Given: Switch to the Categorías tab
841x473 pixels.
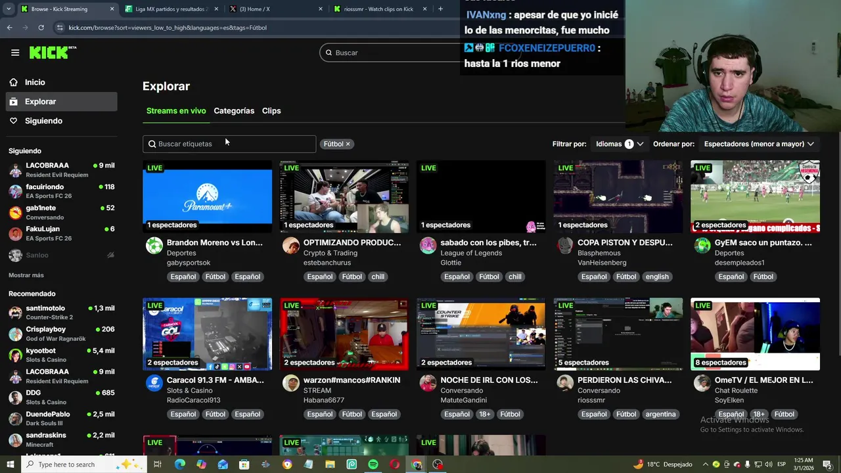Looking at the screenshot, I should (234, 111).
